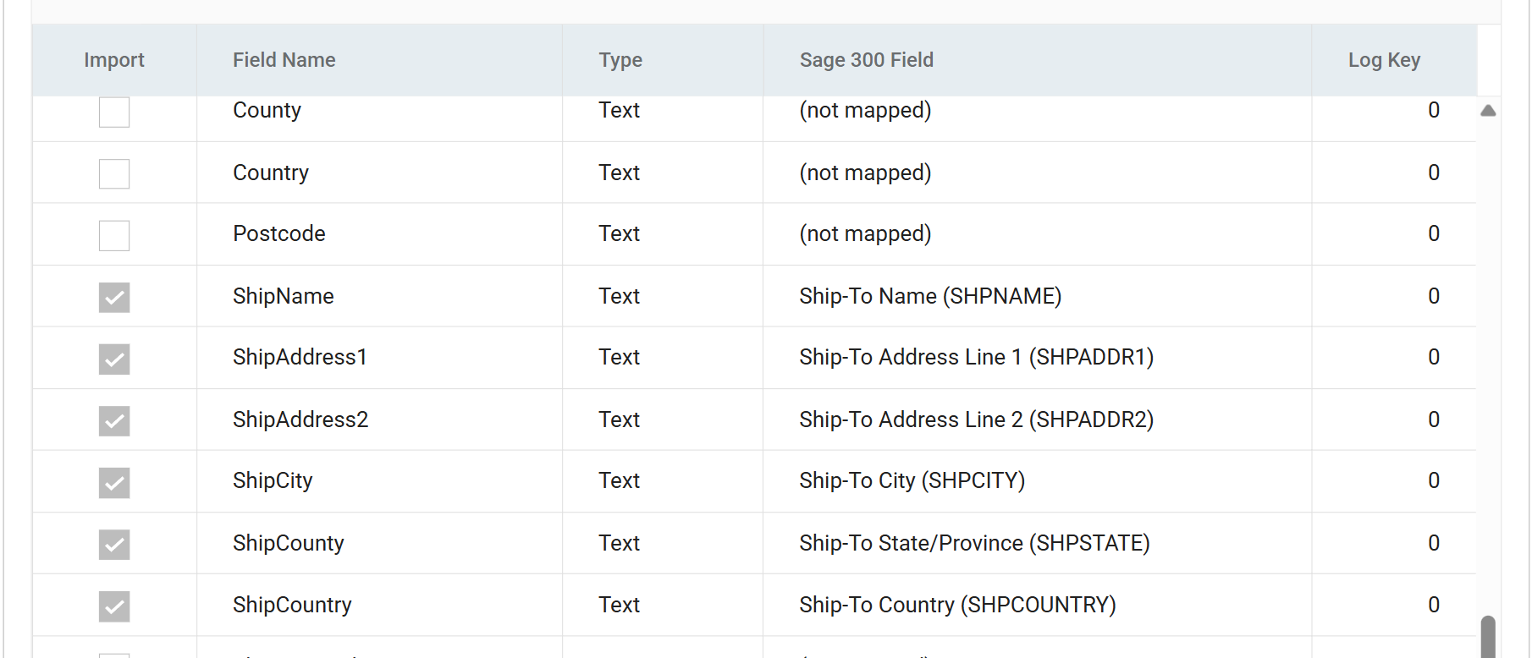Toggle ShipCounty import checkbox
1532x658 pixels.
114,544
